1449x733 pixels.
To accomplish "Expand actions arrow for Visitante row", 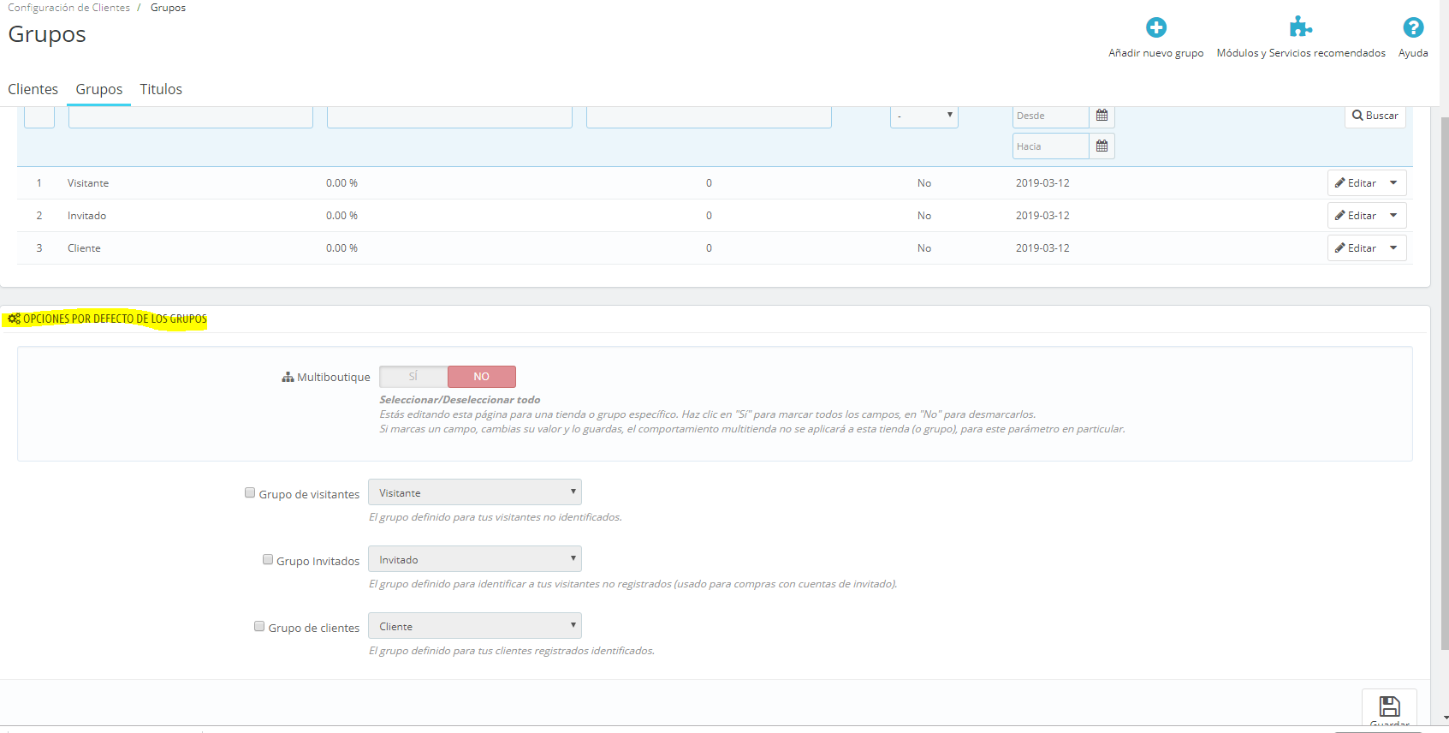I will [1394, 183].
